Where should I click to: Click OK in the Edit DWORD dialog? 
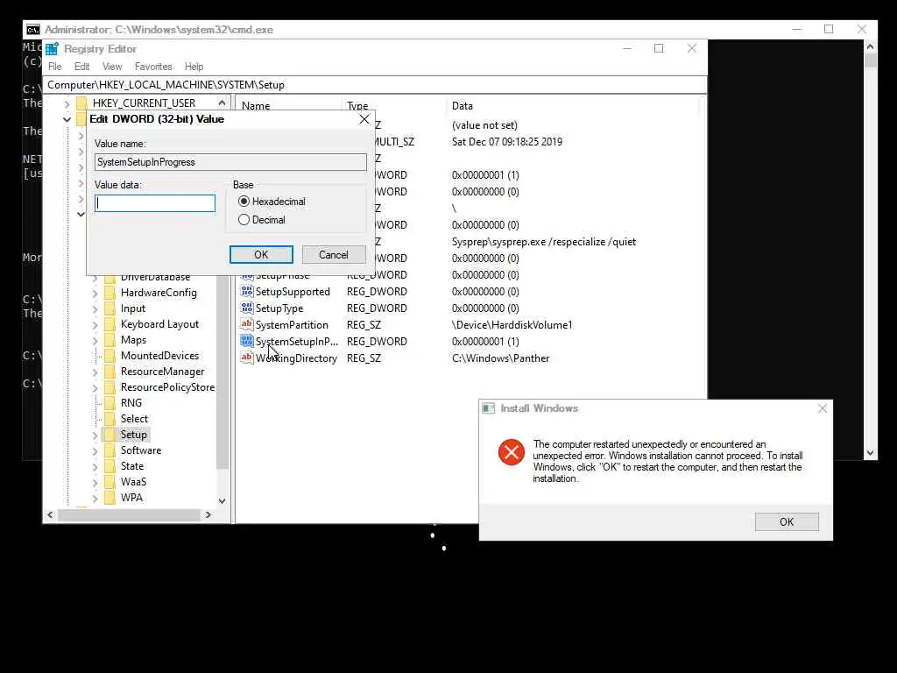261,255
